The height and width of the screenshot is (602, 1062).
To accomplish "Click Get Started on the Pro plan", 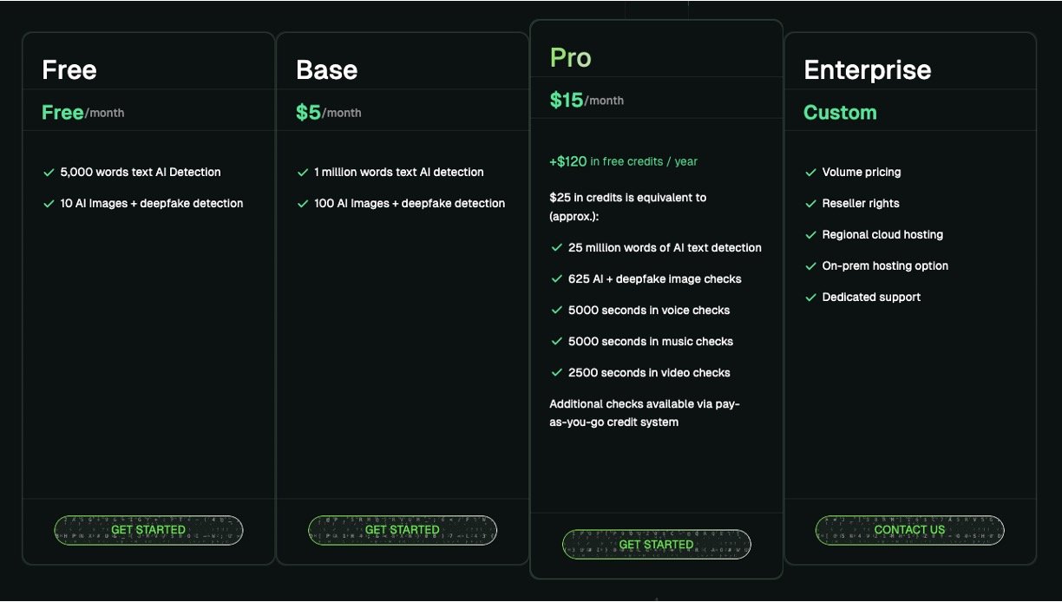I will pos(656,545).
